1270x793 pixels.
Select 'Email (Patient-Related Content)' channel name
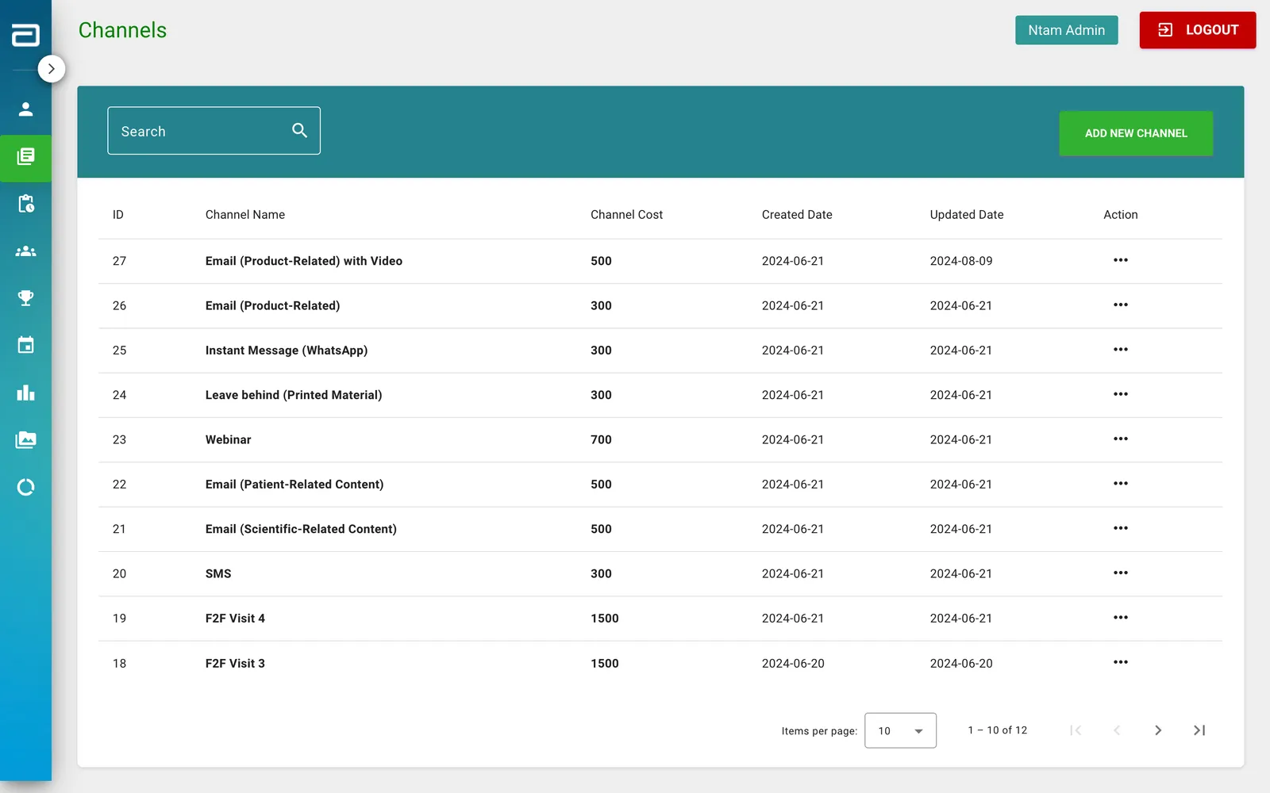point(294,485)
